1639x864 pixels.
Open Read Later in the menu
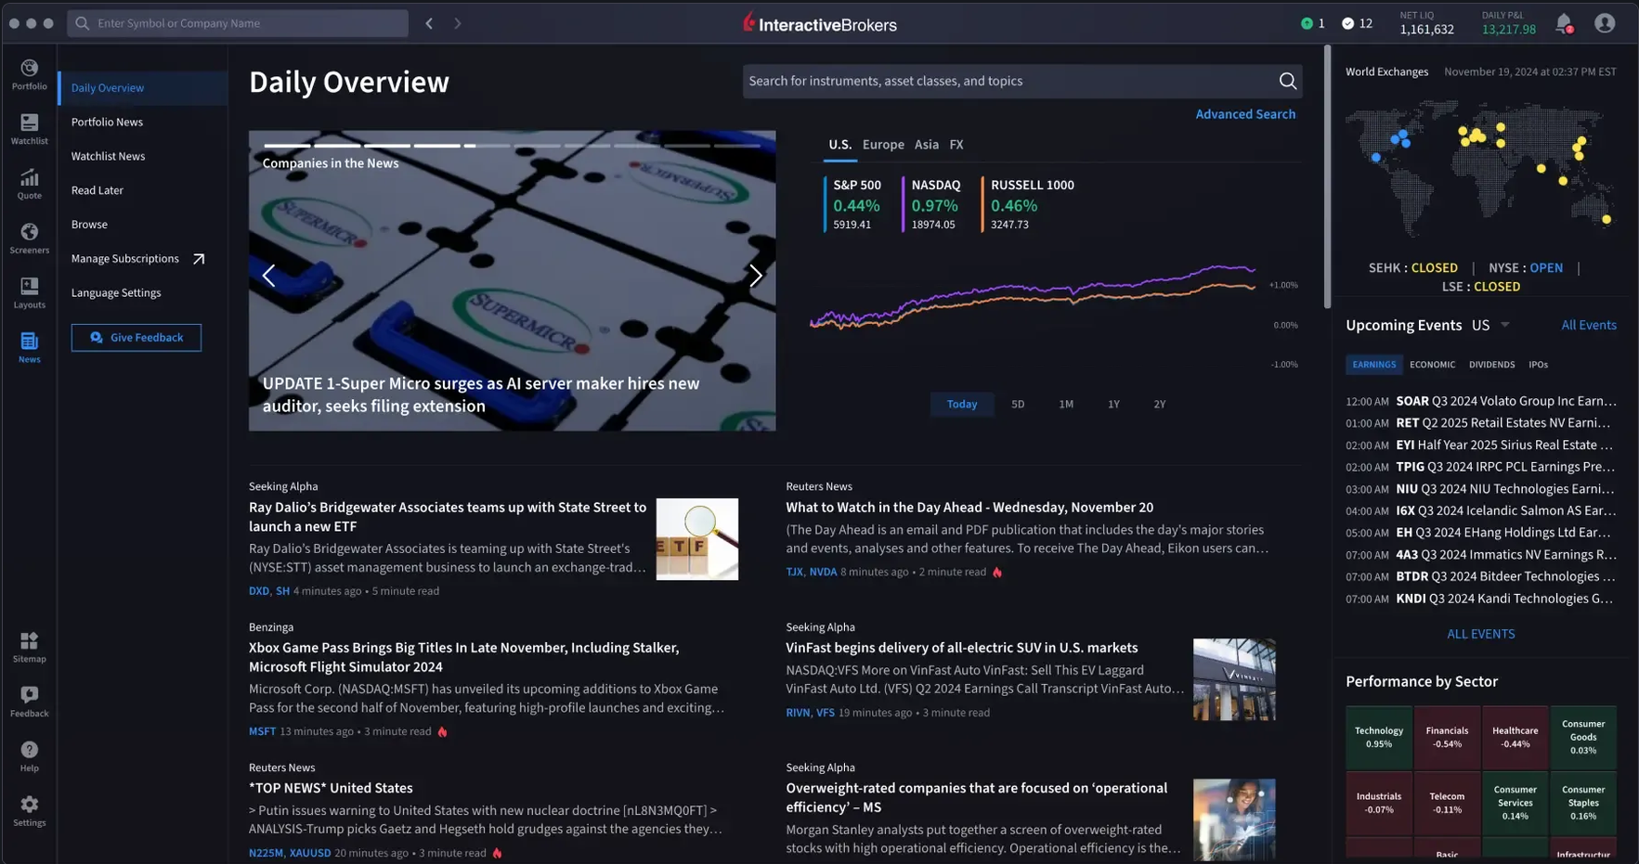pos(97,190)
